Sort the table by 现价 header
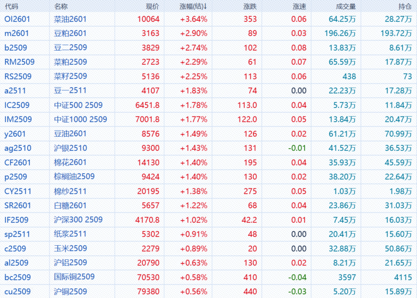The width and height of the screenshot is (417, 298). tap(153, 7)
